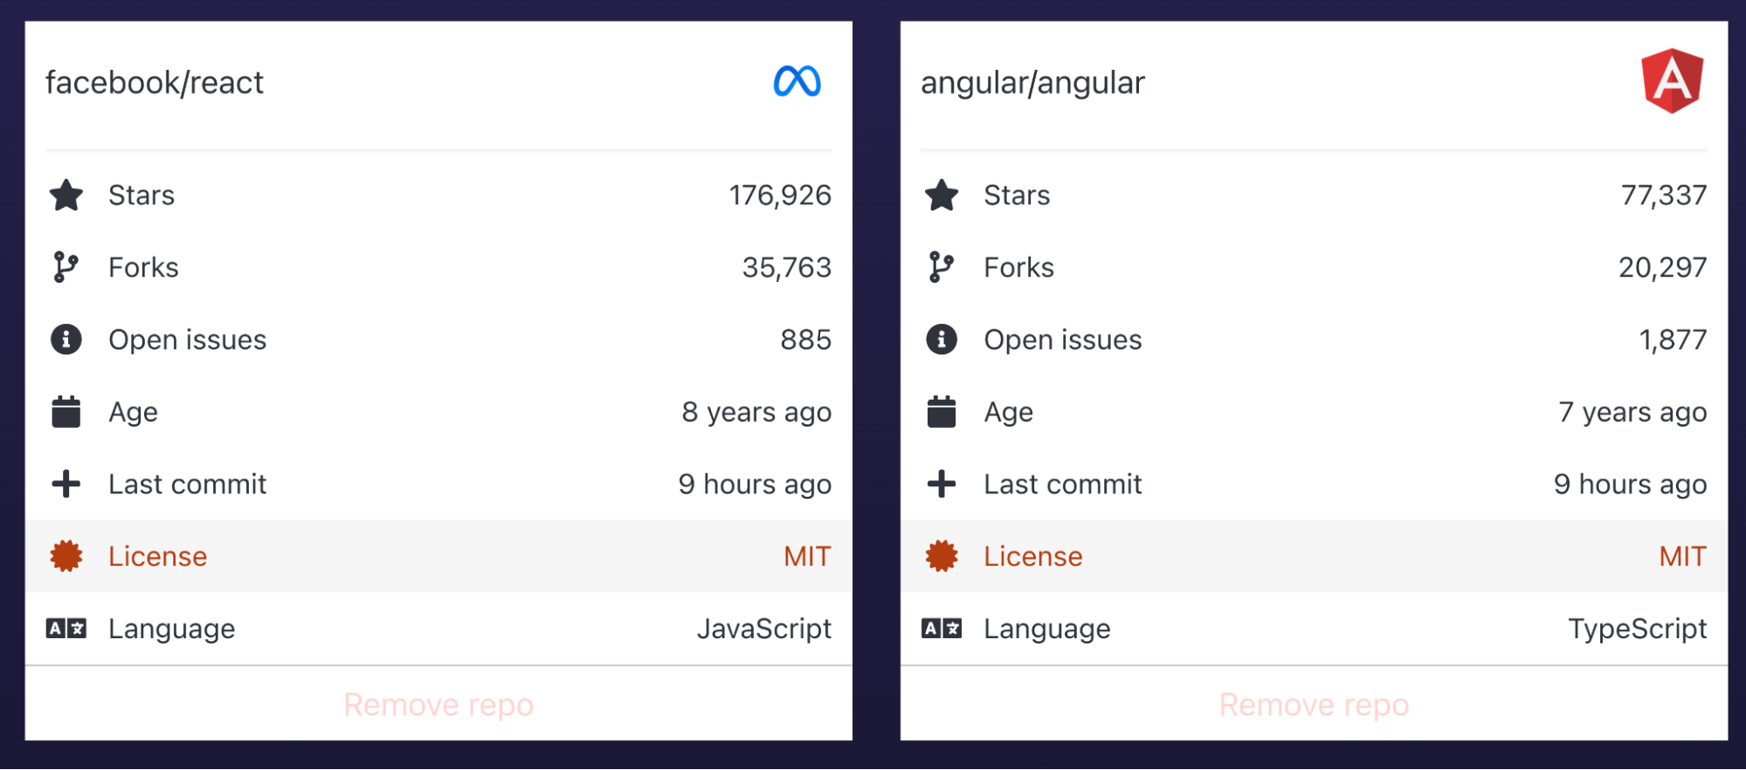Click Open issues label in angular/angular card
The image size is (1746, 770).
(x=1063, y=340)
